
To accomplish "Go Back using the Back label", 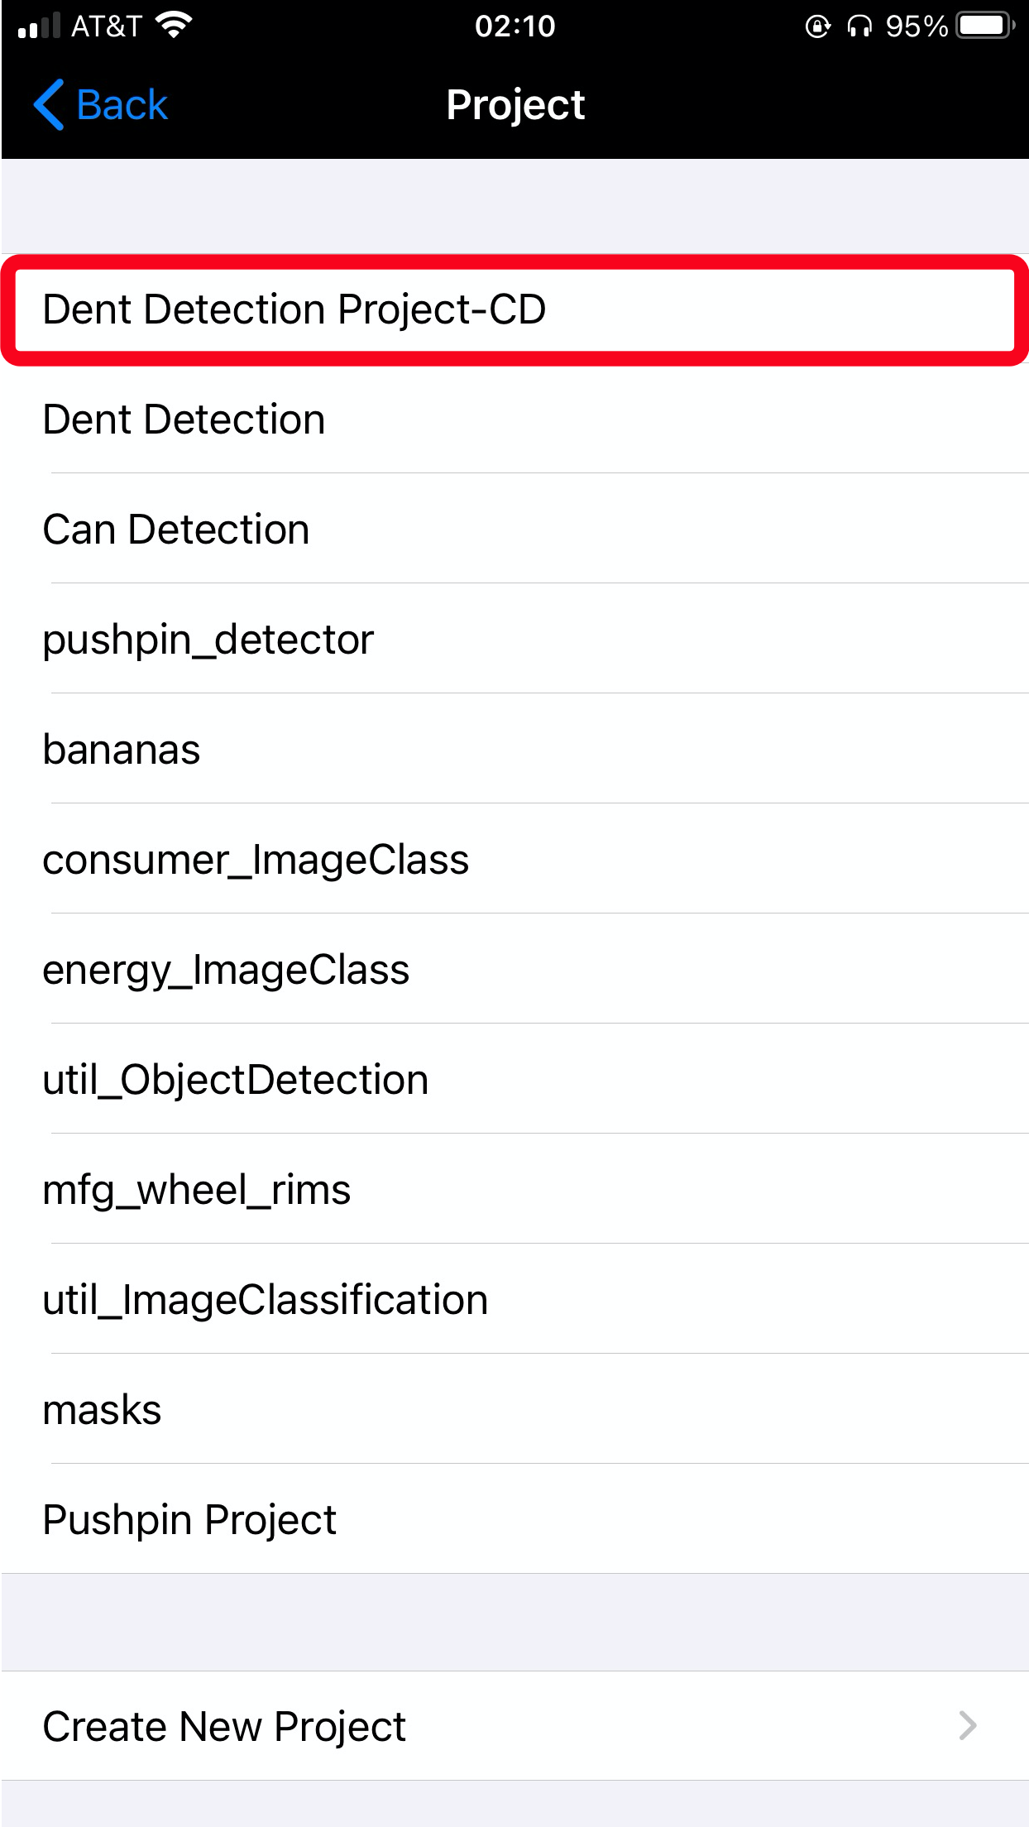I will pyautogui.click(x=122, y=105).
